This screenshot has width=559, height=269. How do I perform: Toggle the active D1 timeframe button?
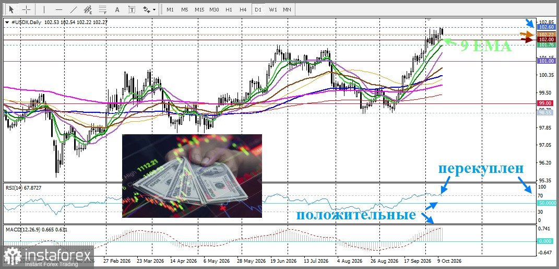tap(258, 9)
